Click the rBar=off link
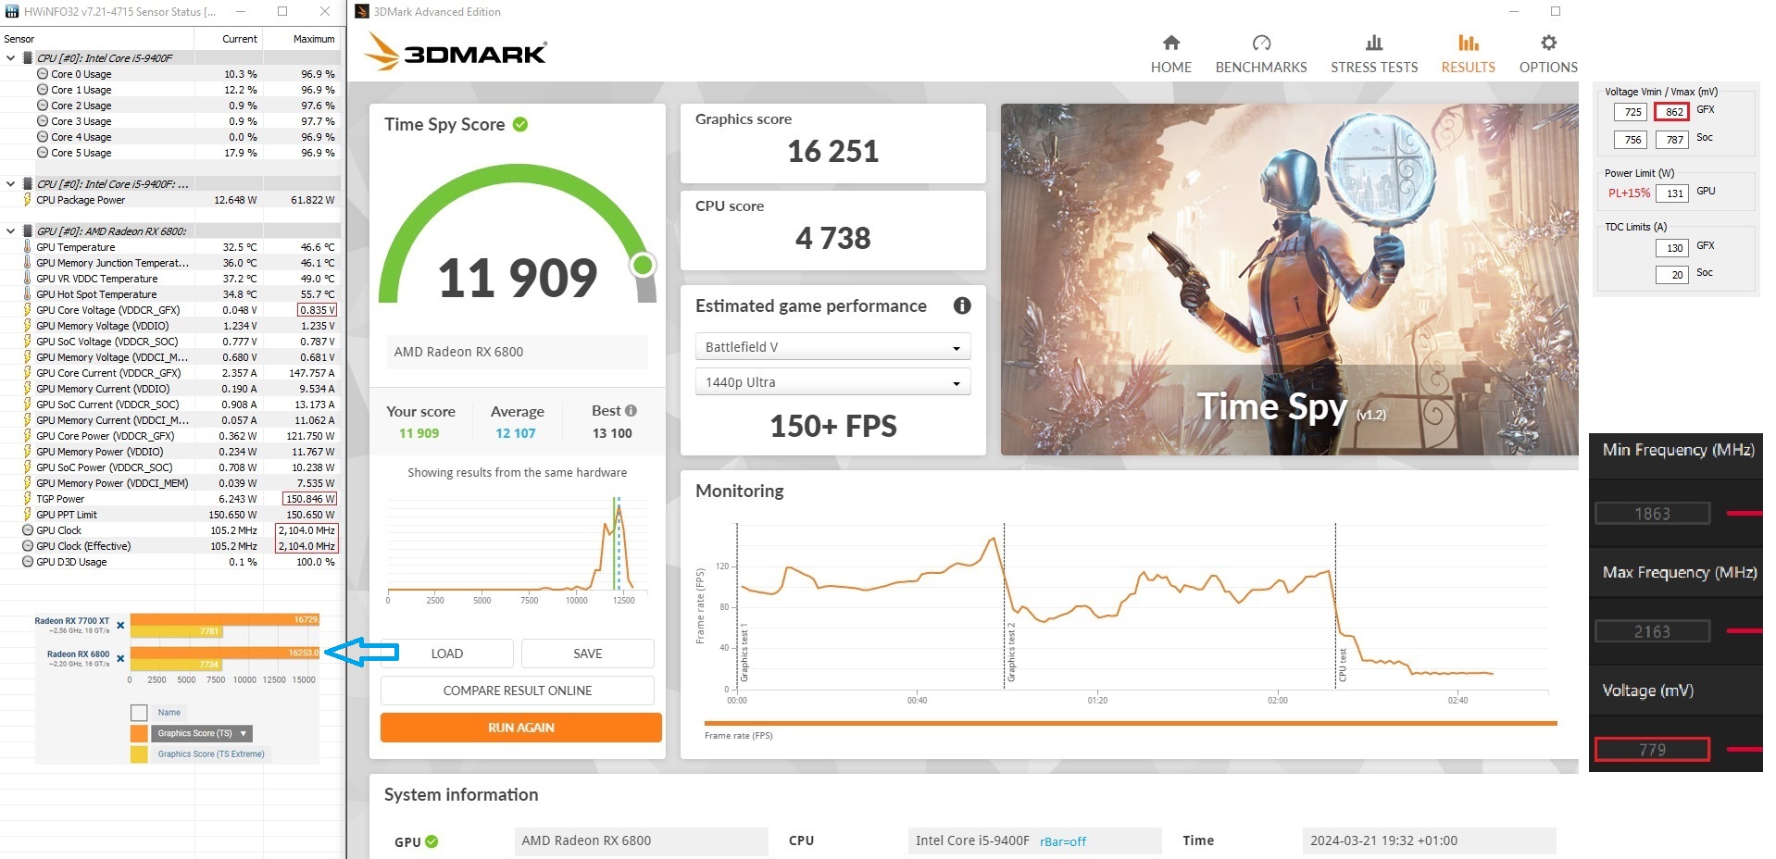This screenshot has width=1776, height=859. click(1062, 841)
